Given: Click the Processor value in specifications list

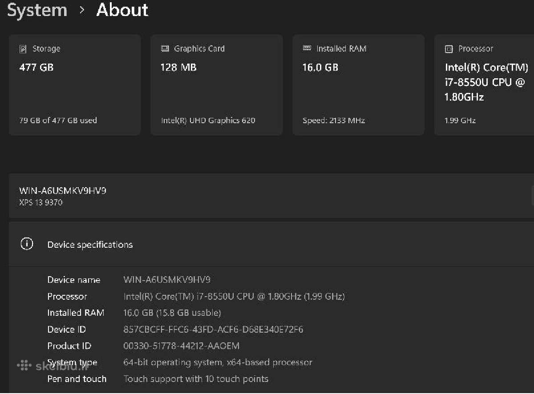Looking at the screenshot, I should pyautogui.click(x=234, y=296).
